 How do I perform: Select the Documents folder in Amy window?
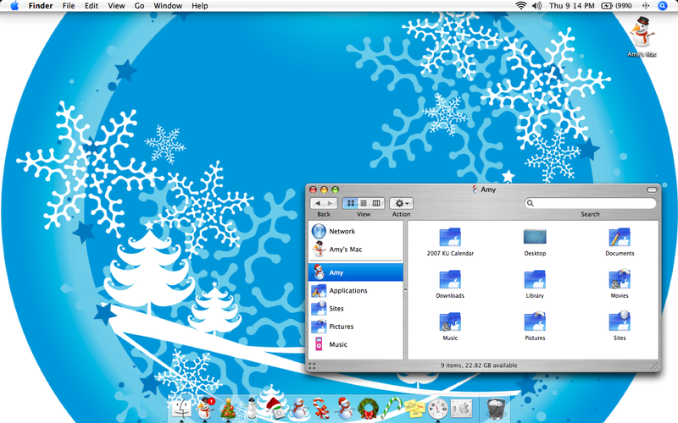[620, 238]
